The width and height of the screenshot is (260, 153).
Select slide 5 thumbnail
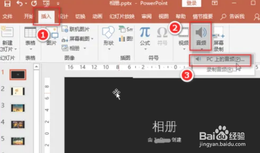(18, 141)
